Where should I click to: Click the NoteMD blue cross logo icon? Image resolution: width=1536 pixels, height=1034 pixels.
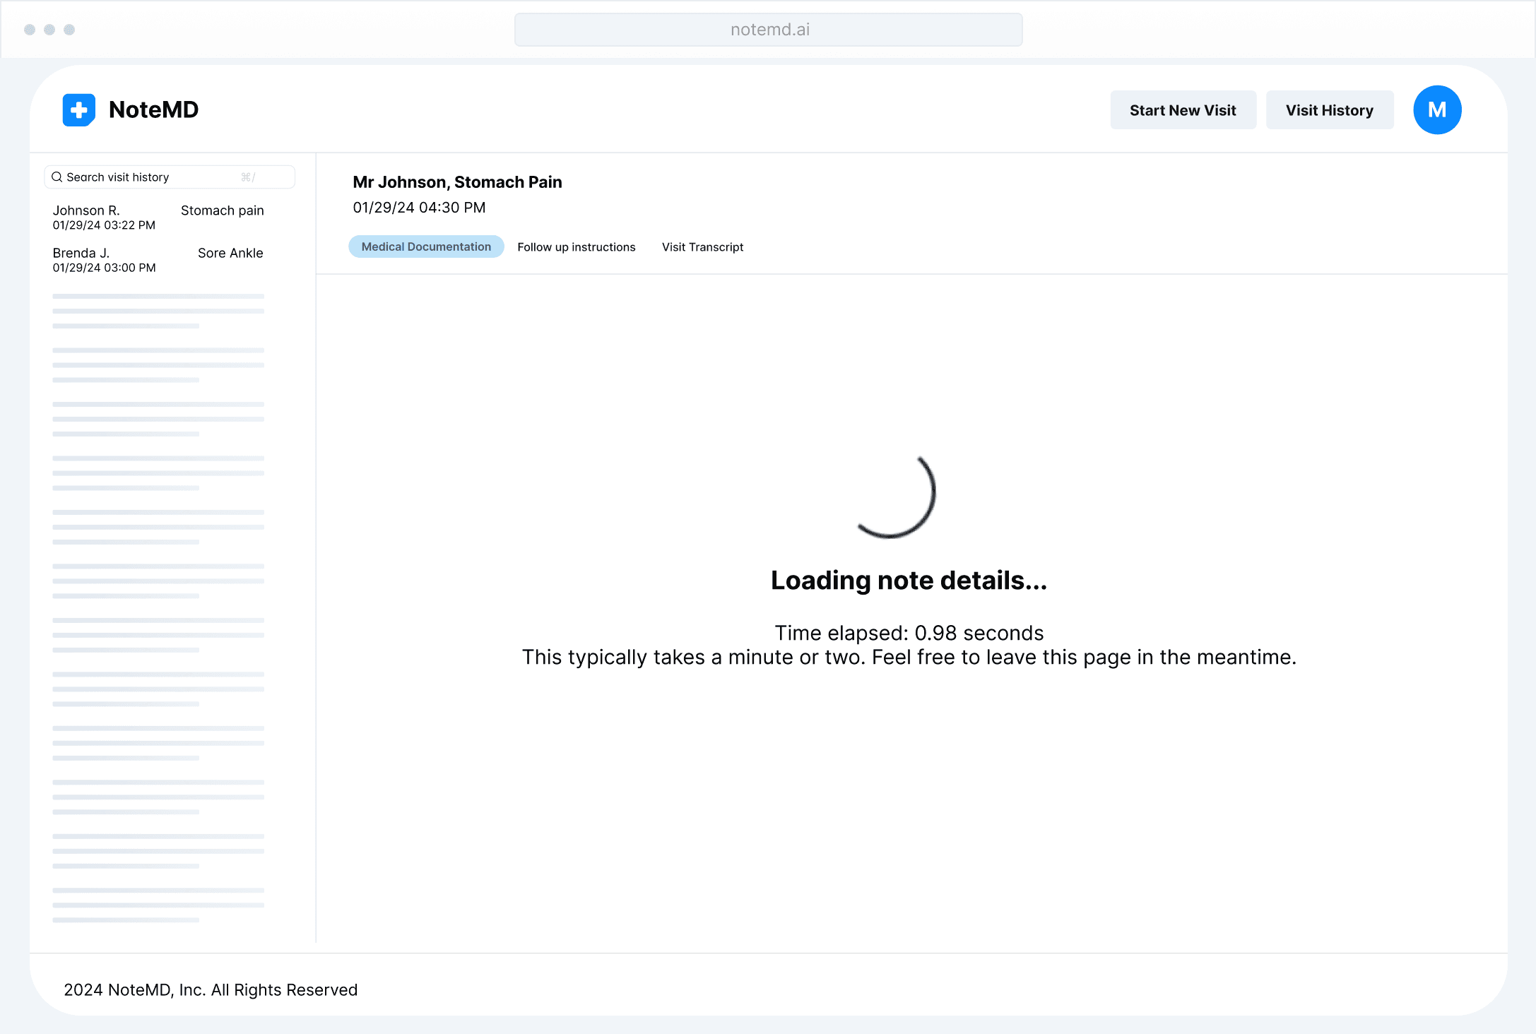pos(78,110)
